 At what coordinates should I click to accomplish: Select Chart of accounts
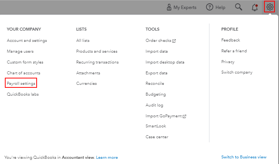click(x=23, y=73)
